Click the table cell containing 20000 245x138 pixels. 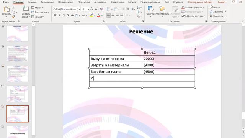[168, 59]
